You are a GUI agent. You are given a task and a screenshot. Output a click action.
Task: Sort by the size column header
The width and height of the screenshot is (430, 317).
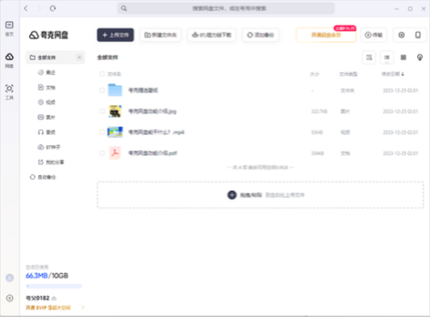click(x=315, y=74)
